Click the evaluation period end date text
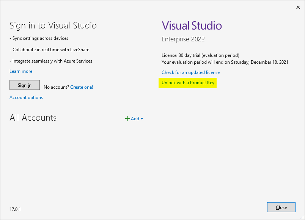The width and height of the screenshot is (305, 220). pos(225,62)
